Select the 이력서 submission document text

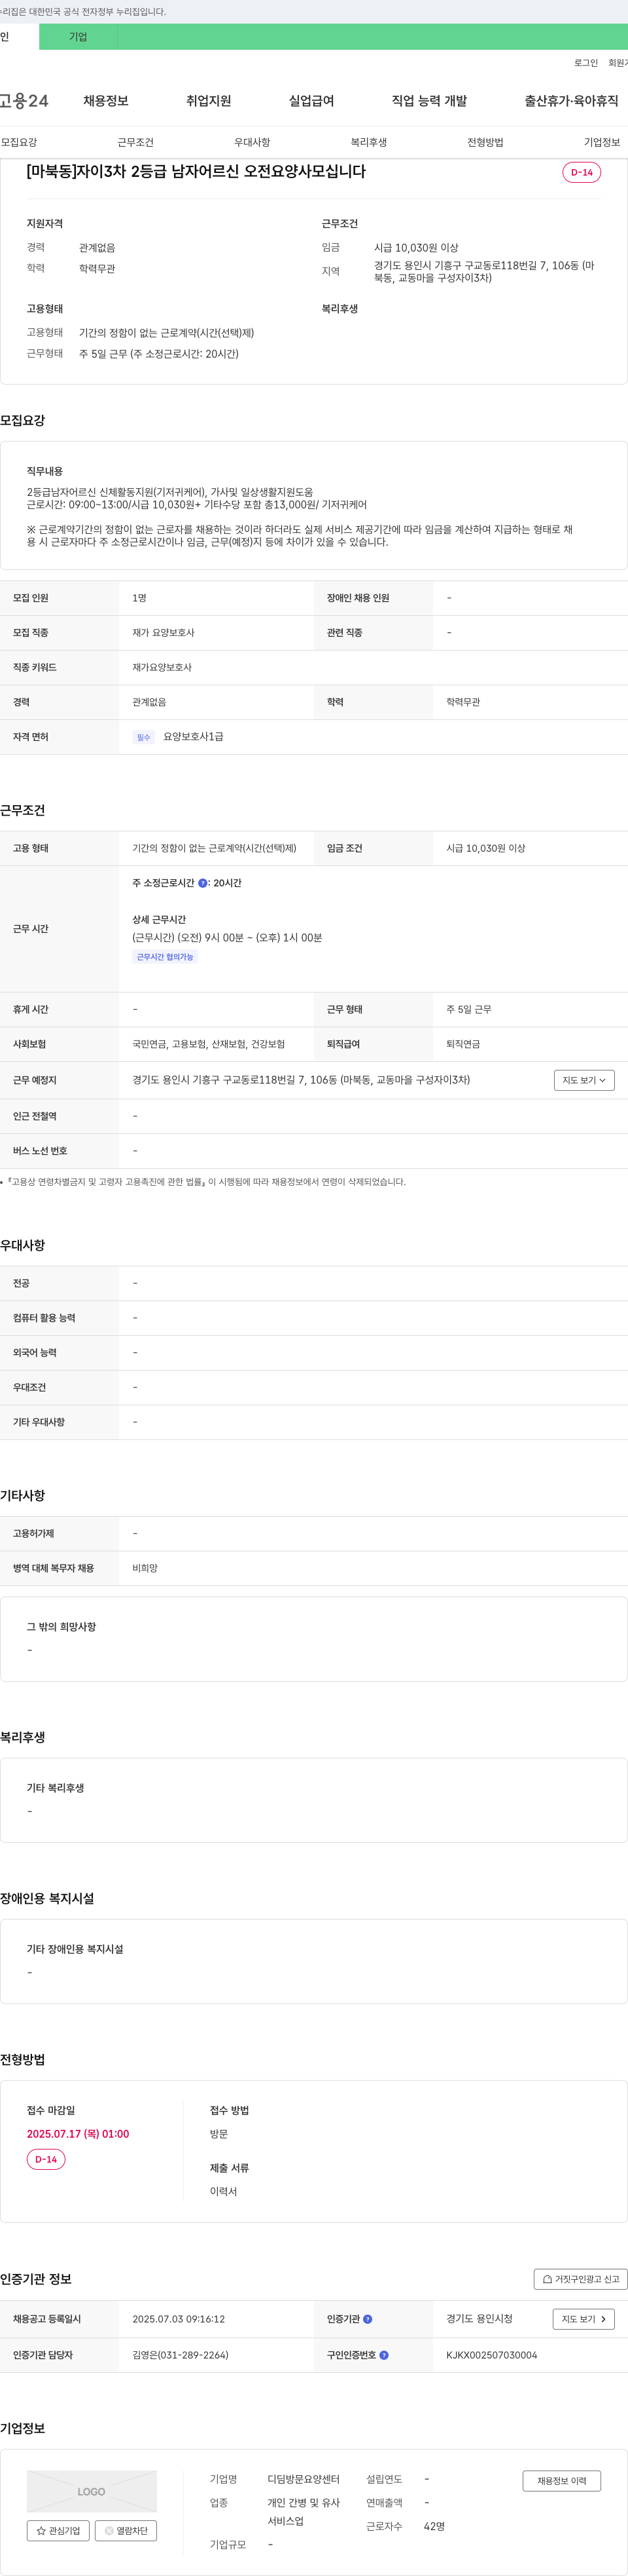pyautogui.click(x=222, y=2191)
